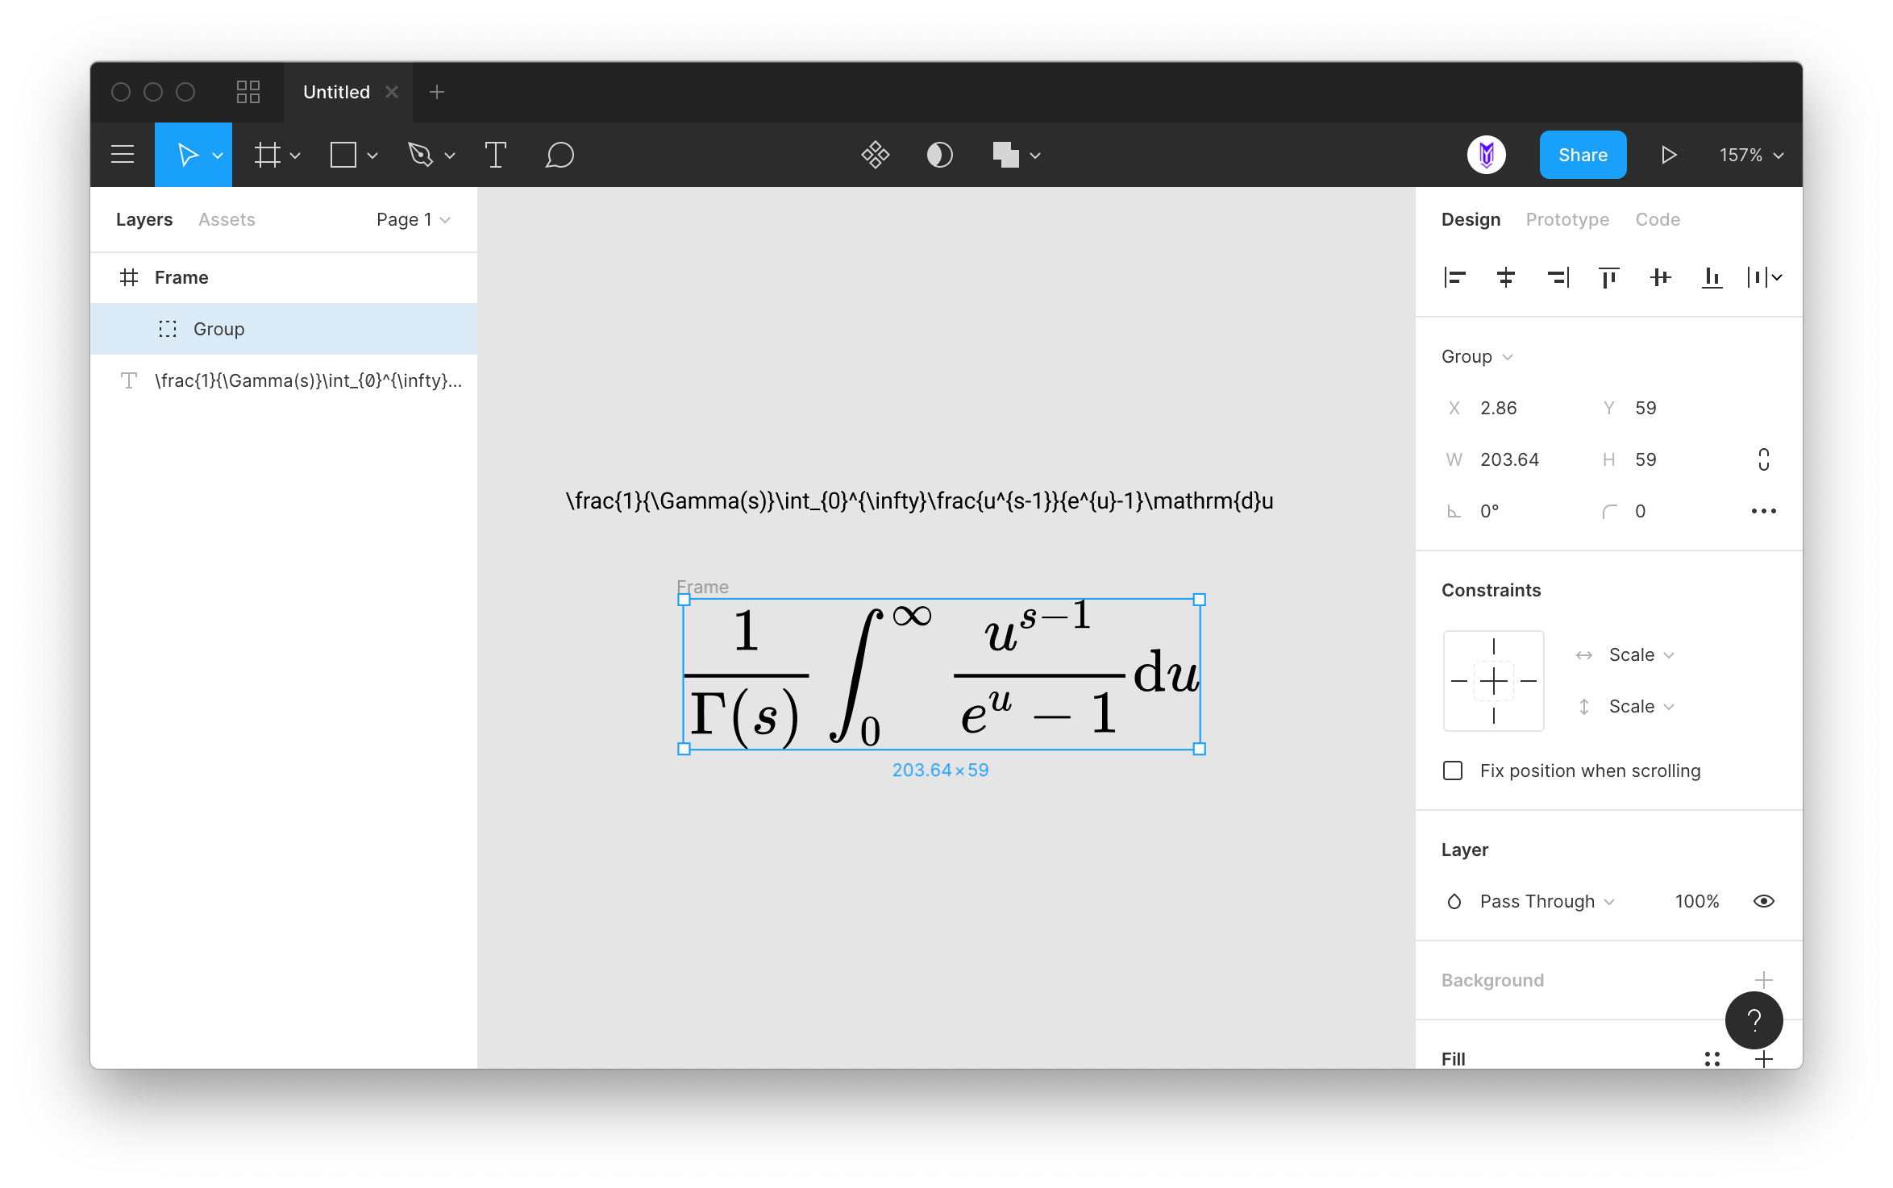Click the Present play button

click(1669, 155)
